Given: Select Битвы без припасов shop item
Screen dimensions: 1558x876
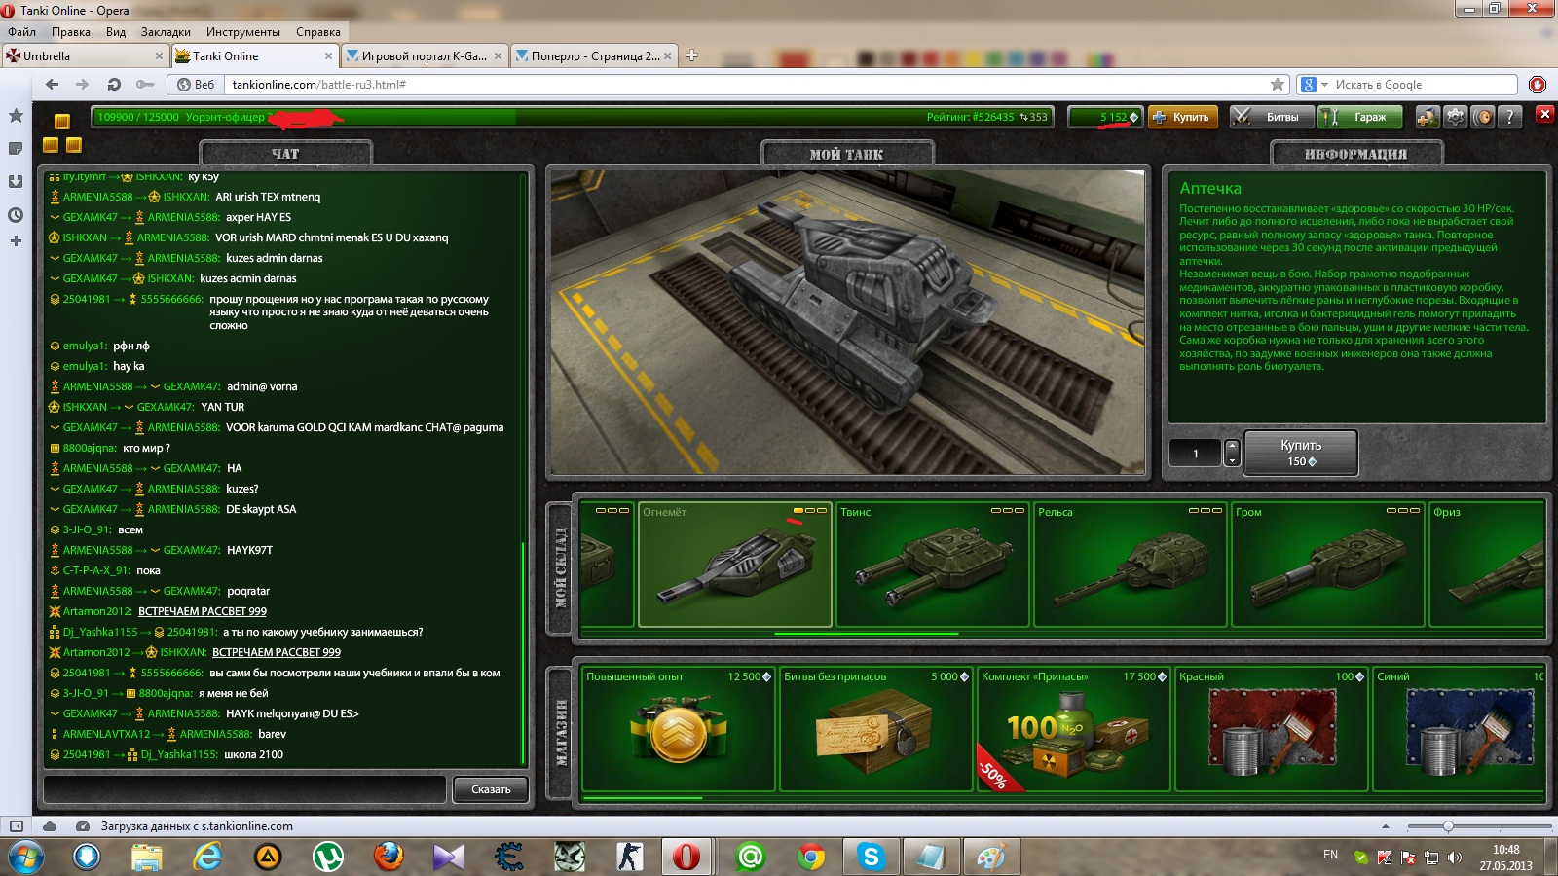Looking at the screenshot, I should (876, 729).
